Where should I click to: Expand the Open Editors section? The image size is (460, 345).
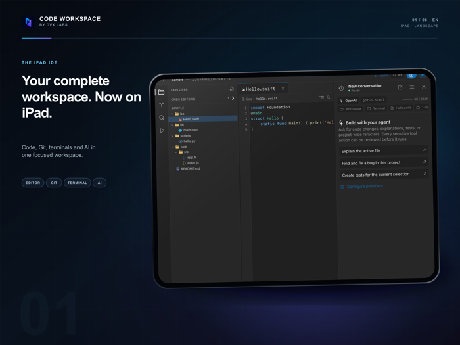point(203,99)
